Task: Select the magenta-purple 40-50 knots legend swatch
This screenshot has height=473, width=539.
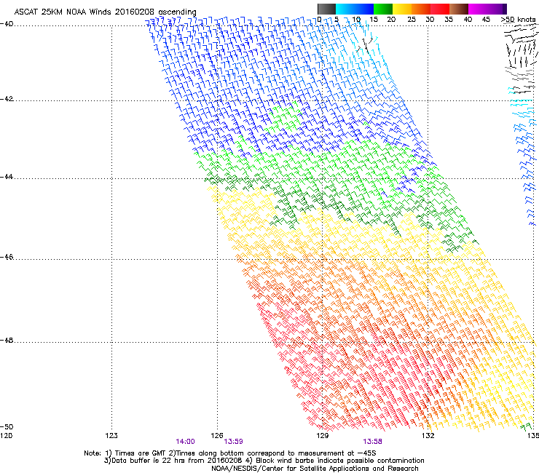Action: (x=487, y=9)
